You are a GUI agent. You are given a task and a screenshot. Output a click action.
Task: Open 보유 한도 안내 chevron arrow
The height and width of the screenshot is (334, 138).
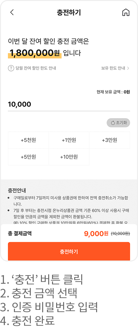(128, 68)
